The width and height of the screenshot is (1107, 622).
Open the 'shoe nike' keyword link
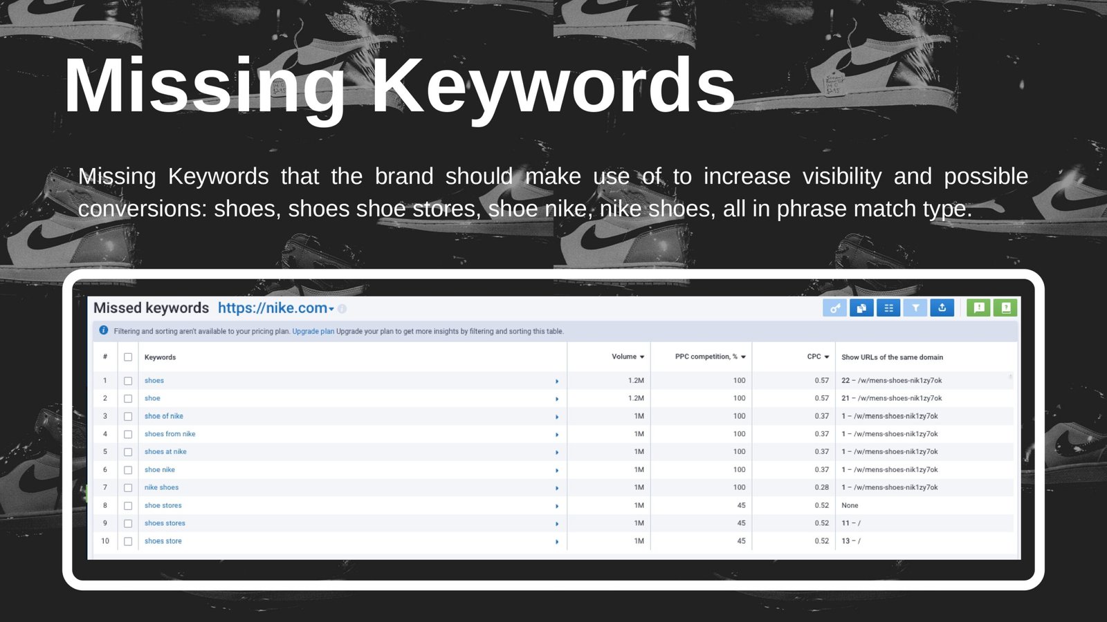click(x=160, y=469)
